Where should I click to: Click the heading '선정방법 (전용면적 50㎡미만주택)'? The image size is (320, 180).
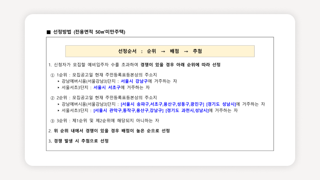pos(89,32)
